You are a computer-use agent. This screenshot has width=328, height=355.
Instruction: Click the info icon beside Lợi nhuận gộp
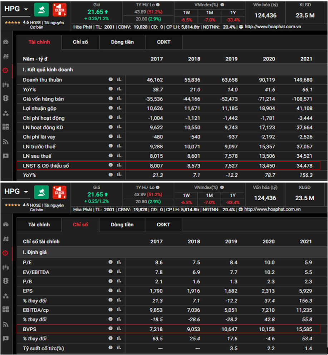coord(111,108)
